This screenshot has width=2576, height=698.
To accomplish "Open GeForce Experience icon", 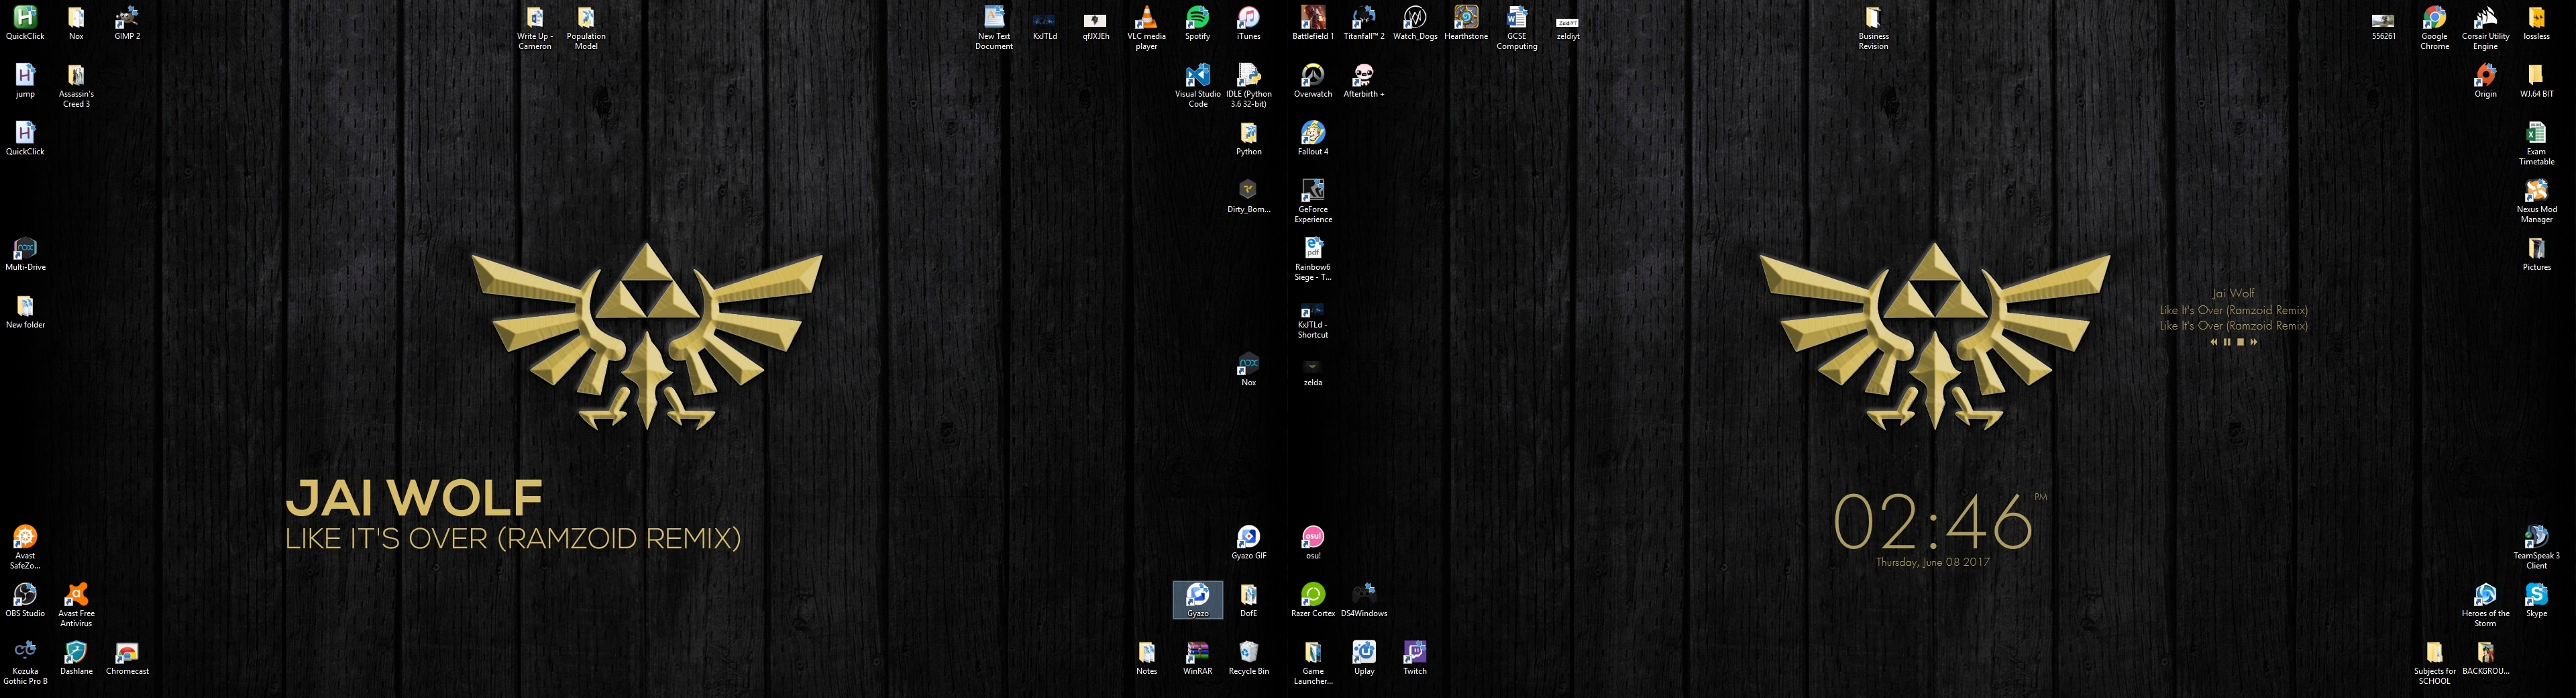I will [x=1312, y=201].
